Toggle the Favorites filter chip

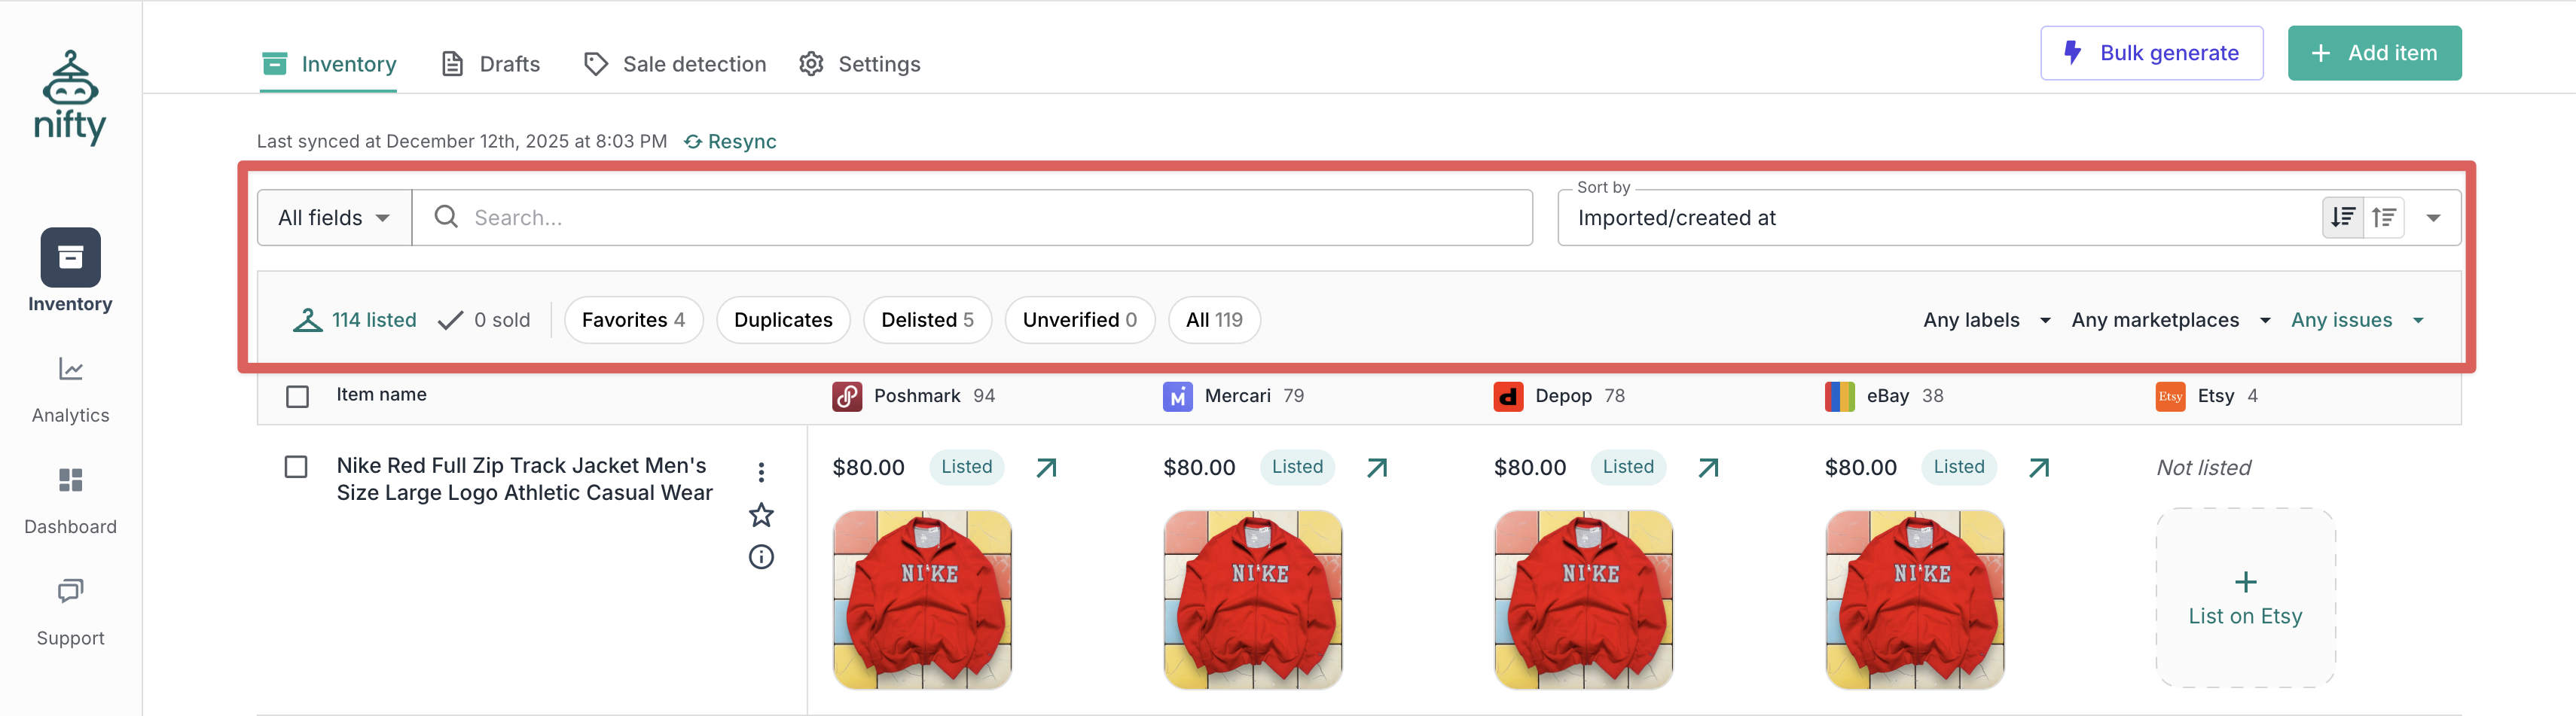633,320
